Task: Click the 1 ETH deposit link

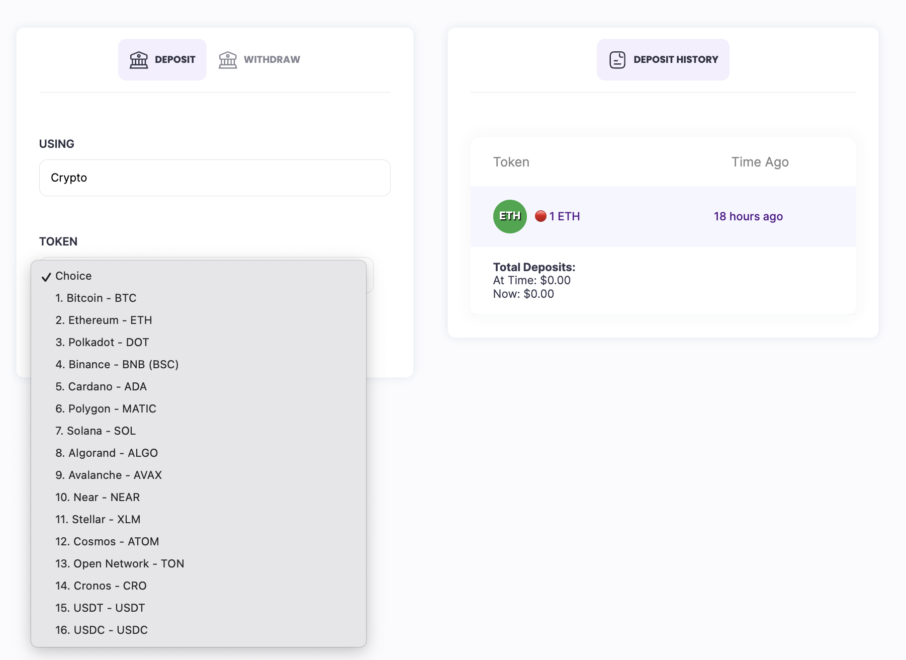Action: (565, 216)
